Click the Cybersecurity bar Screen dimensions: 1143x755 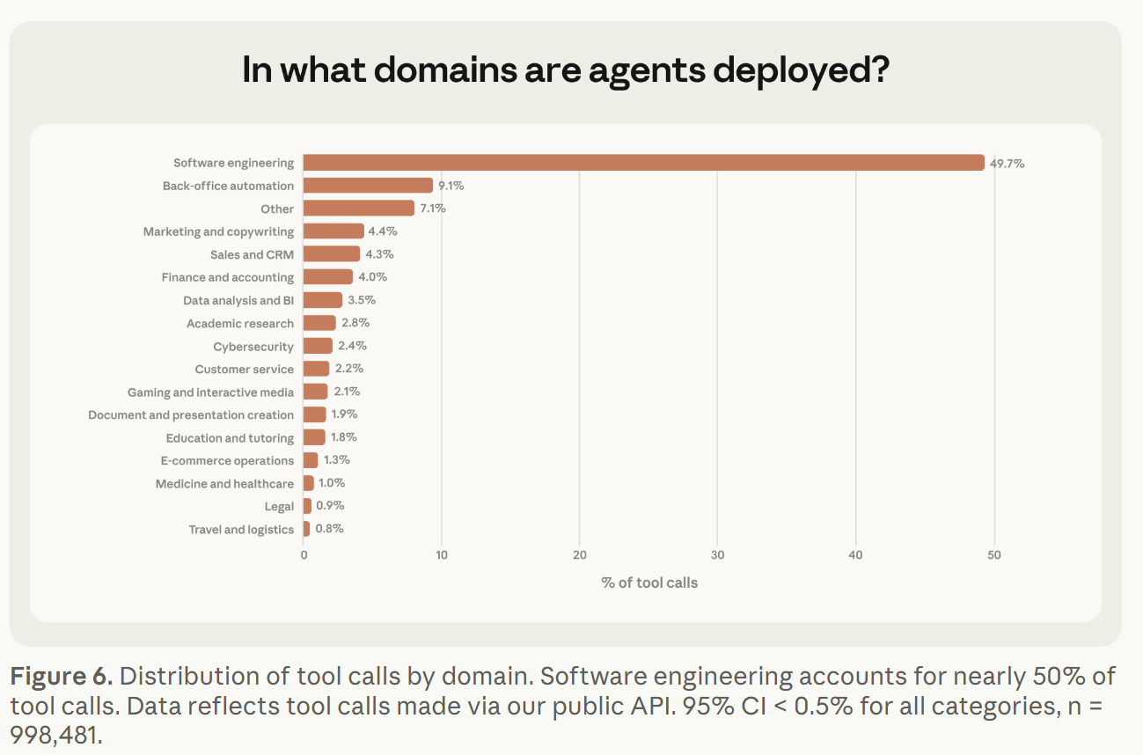coord(318,346)
